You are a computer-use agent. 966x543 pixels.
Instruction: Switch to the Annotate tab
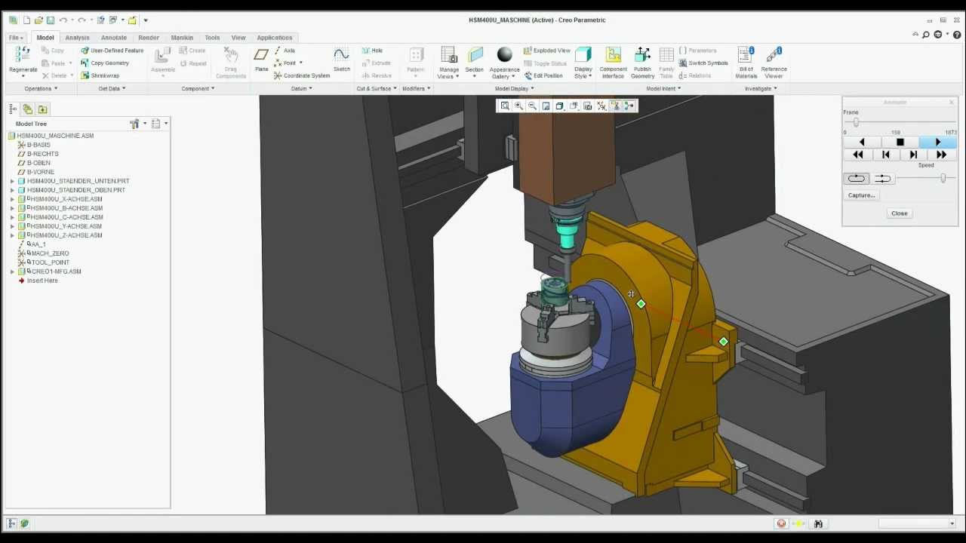pyautogui.click(x=114, y=38)
